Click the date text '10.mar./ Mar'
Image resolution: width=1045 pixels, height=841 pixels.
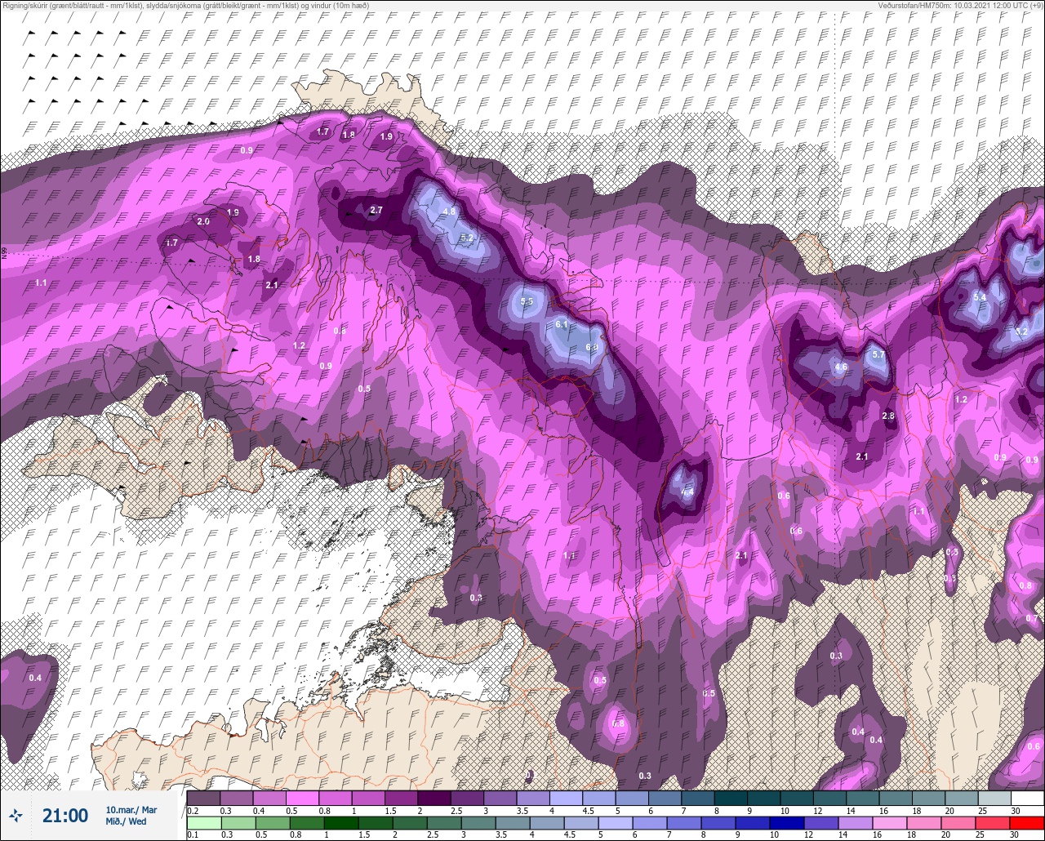pos(131,809)
